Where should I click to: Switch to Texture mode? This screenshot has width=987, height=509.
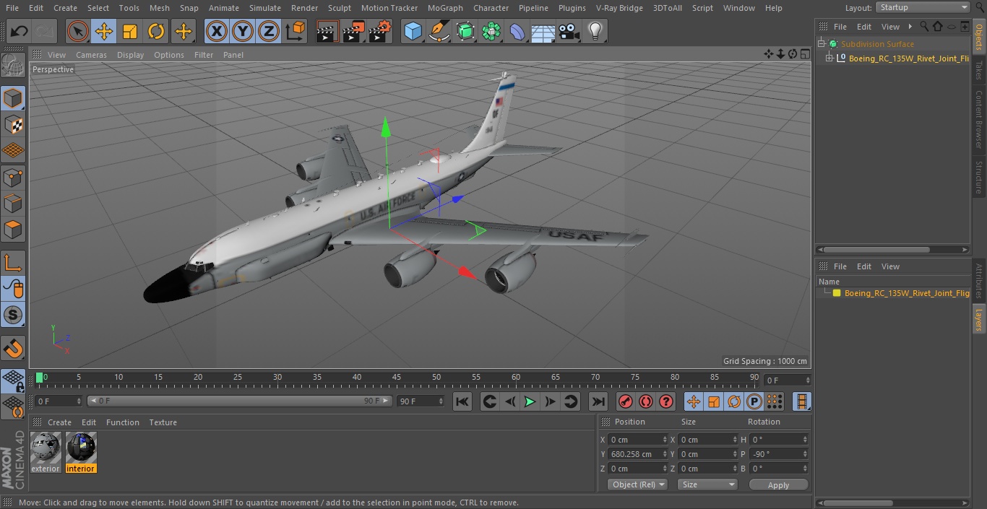pyautogui.click(x=13, y=124)
